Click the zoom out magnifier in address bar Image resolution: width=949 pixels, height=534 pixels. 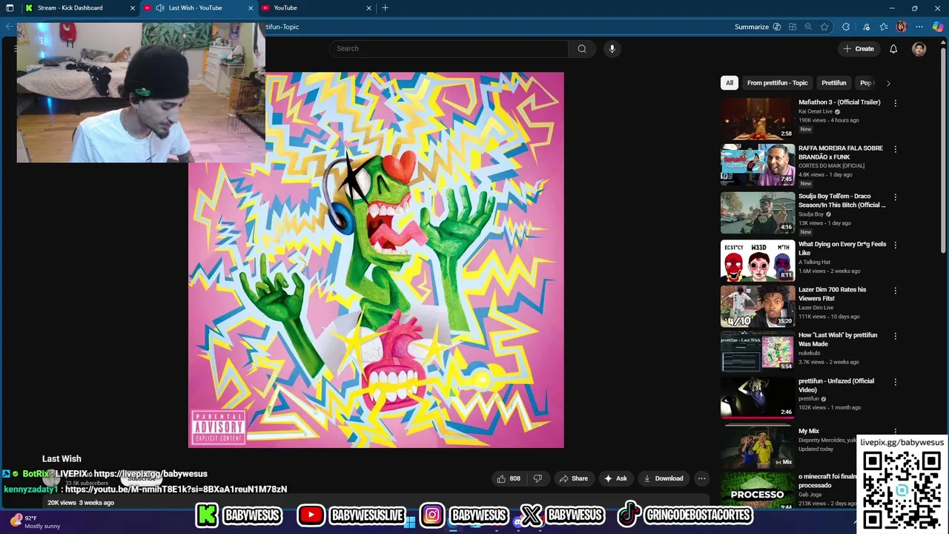point(808,27)
